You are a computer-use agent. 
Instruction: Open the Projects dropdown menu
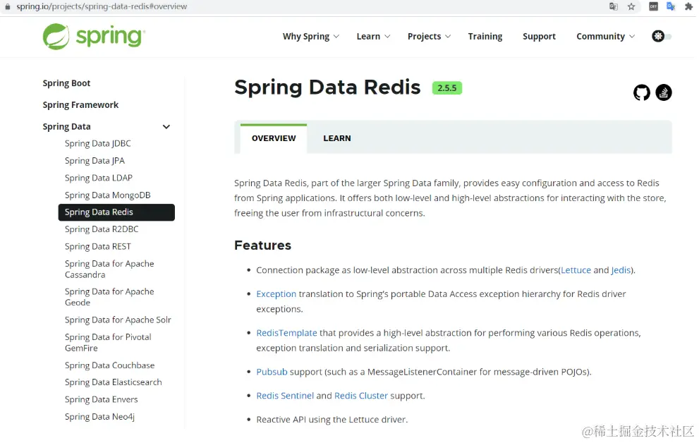[429, 37]
